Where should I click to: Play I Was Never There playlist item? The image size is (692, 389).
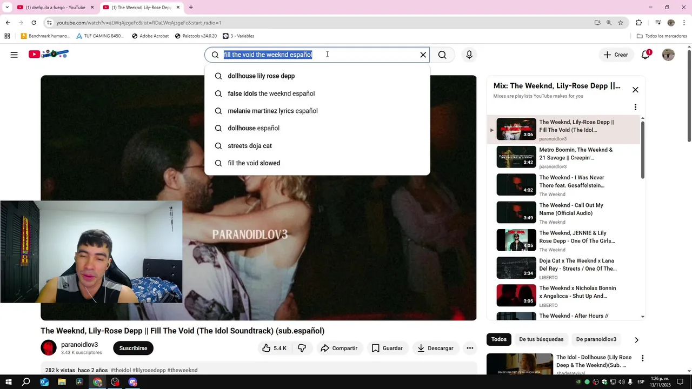tap(563, 185)
